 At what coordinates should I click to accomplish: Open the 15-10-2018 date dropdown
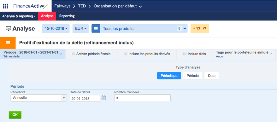pyautogui.click(x=56, y=29)
